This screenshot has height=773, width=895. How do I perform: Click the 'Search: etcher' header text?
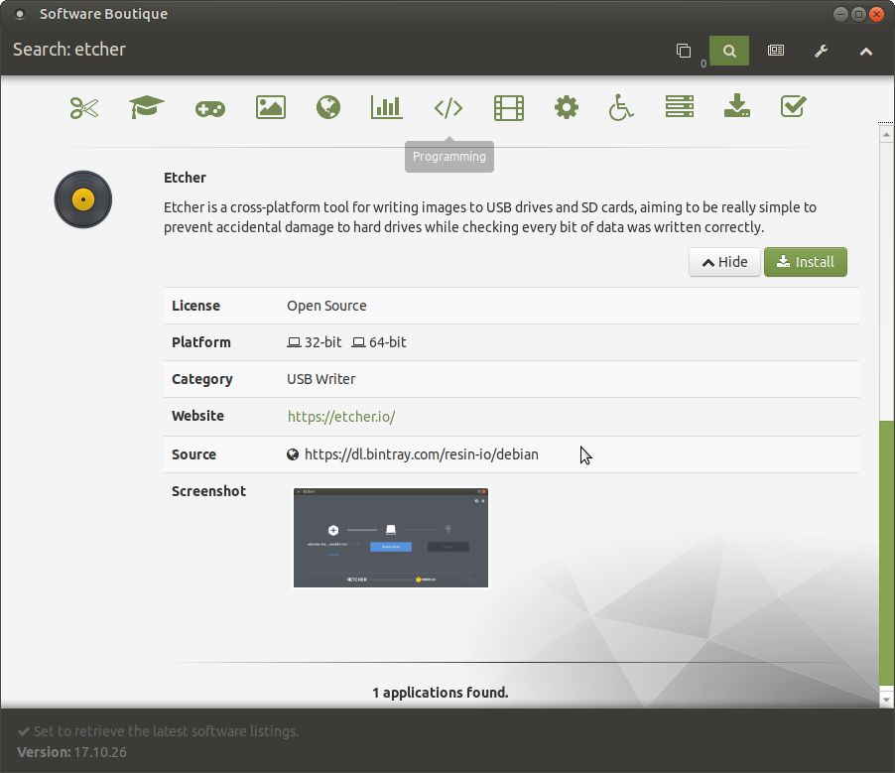(69, 50)
